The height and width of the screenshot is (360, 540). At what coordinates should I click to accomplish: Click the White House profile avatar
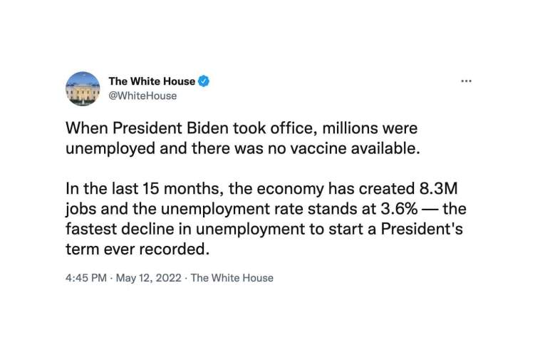(83, 88)
